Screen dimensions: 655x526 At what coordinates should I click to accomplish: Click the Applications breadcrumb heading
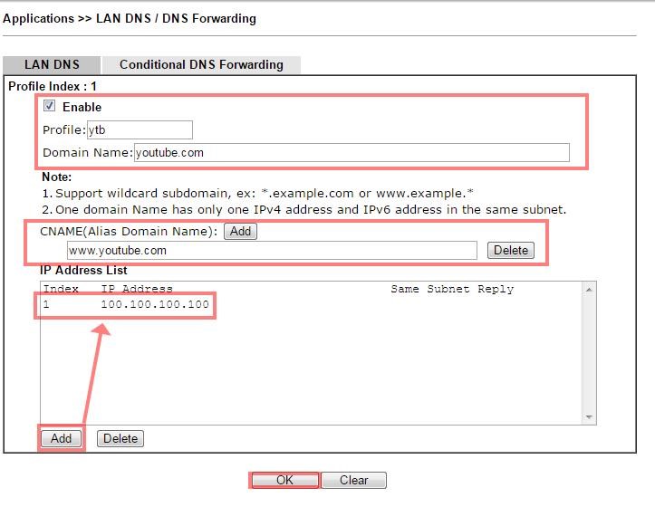pyautogui.click(x=38, y=18)
